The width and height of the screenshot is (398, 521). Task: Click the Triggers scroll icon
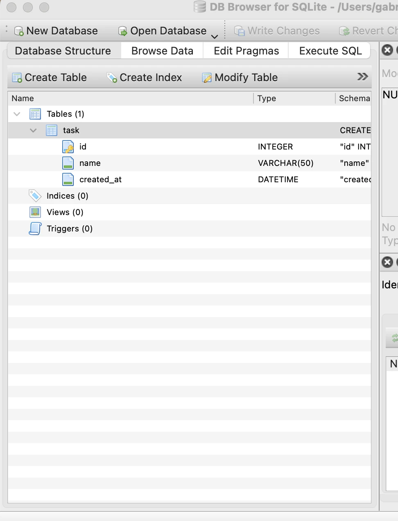pyautogui.click(x=35, y=229)
